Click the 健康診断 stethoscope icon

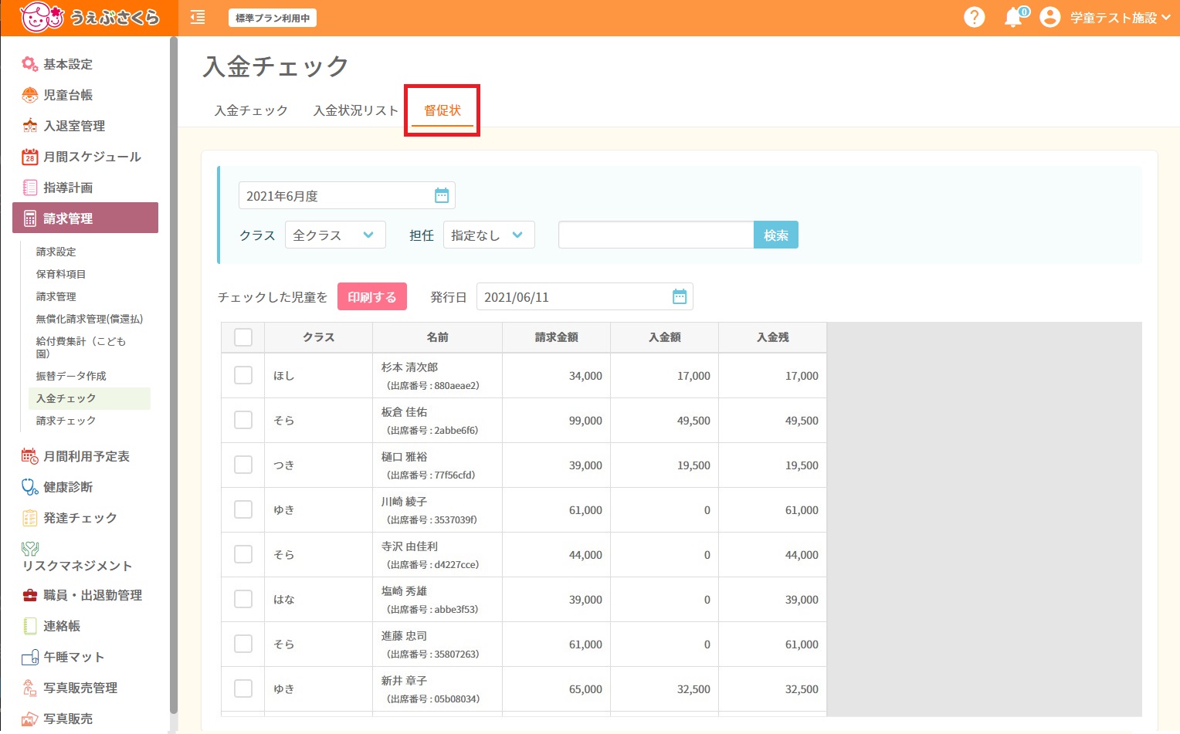click(30, 487)
